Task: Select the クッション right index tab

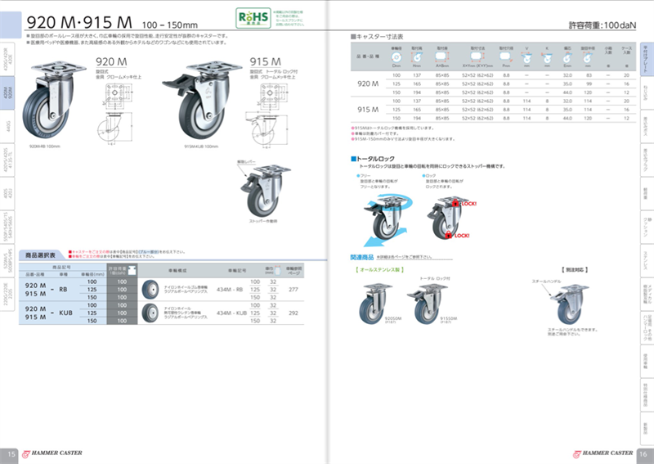Action: (647, 227)
